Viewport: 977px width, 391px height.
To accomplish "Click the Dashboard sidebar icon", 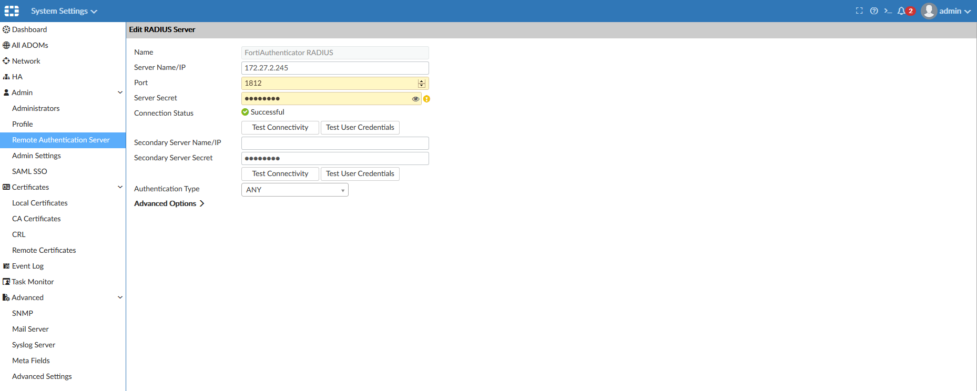I will (6, 29).
